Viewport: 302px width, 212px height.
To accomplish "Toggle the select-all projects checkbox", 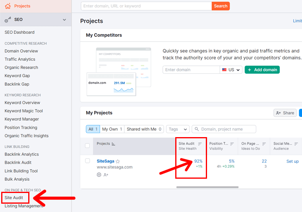I will click(x=87, y=145).
